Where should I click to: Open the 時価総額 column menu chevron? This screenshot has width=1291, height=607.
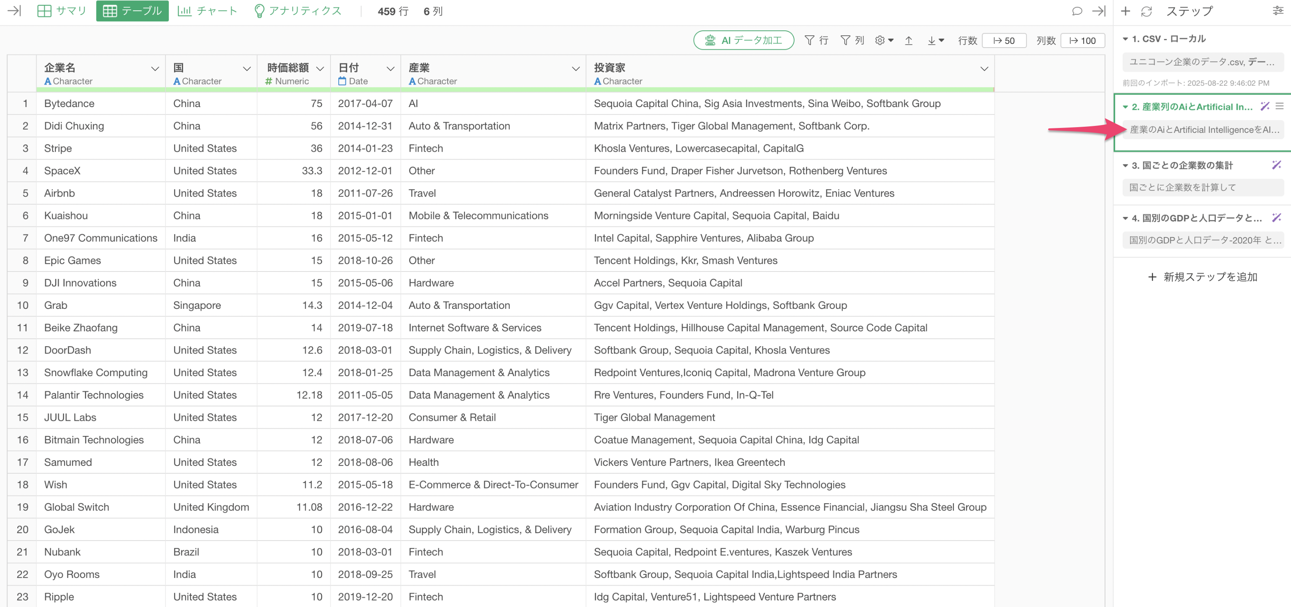click(x=320, y=68)
